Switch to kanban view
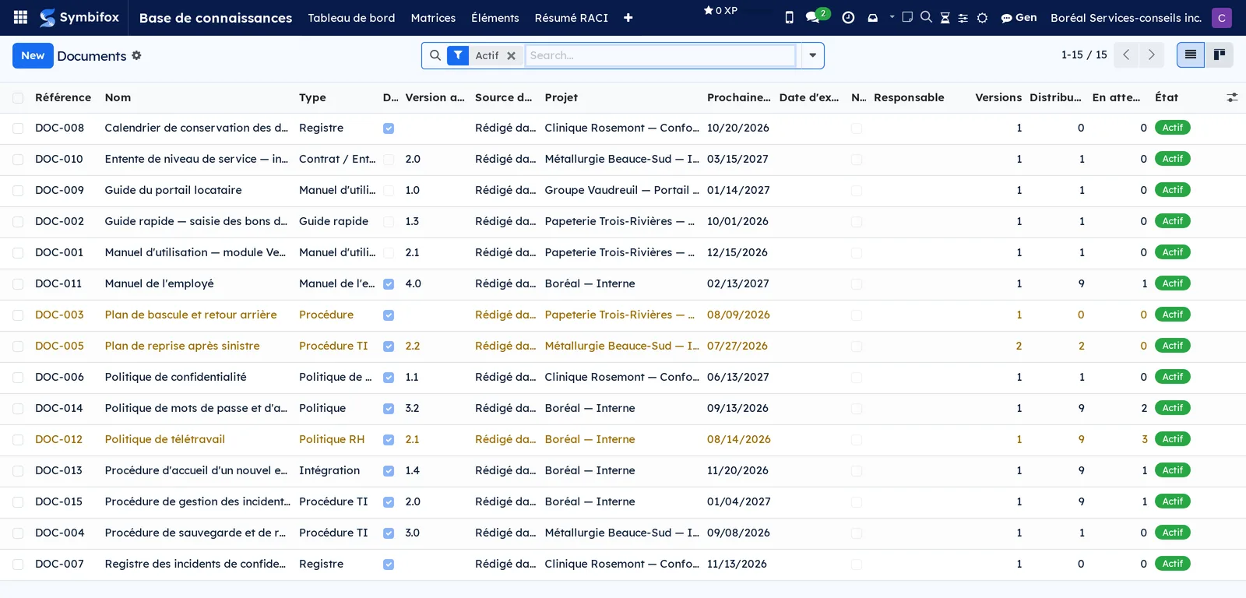This screenshot has height=598, width=1246. (x=1220, y=55)
